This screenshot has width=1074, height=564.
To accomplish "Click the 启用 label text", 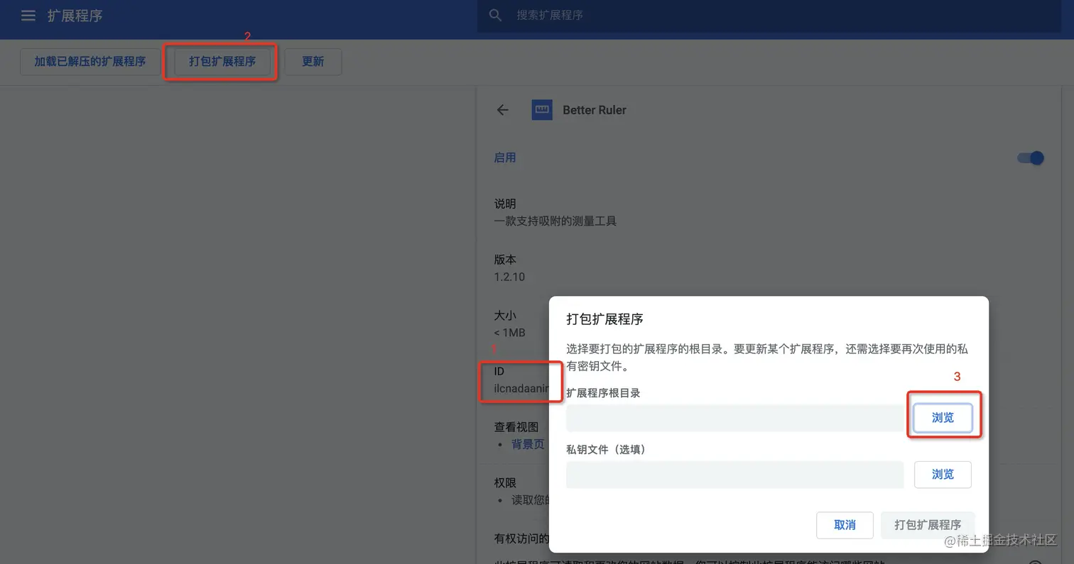I will tap(505, 157).
